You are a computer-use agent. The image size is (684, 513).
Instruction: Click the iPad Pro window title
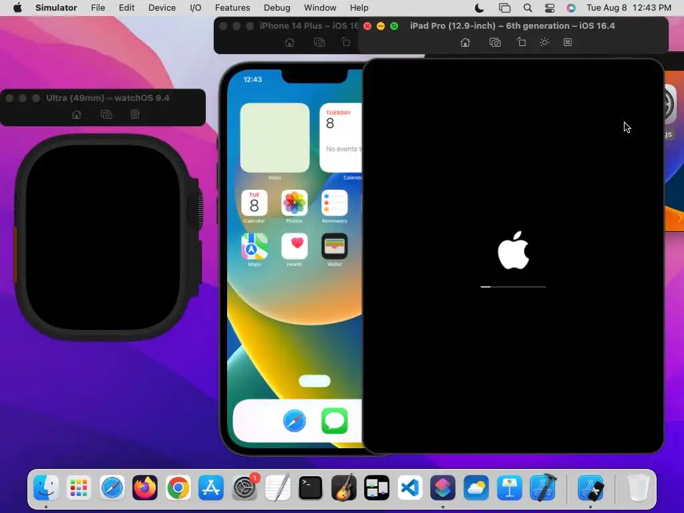512,26
